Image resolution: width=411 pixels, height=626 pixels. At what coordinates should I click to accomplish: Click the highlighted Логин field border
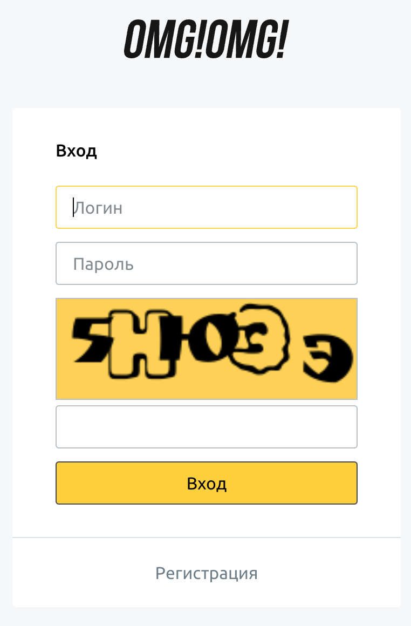click(207, 187)
